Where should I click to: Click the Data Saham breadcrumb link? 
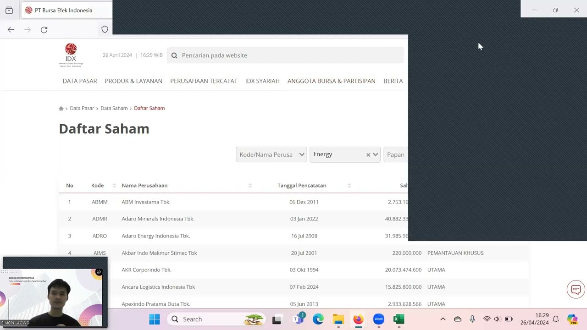click(114, 109)
